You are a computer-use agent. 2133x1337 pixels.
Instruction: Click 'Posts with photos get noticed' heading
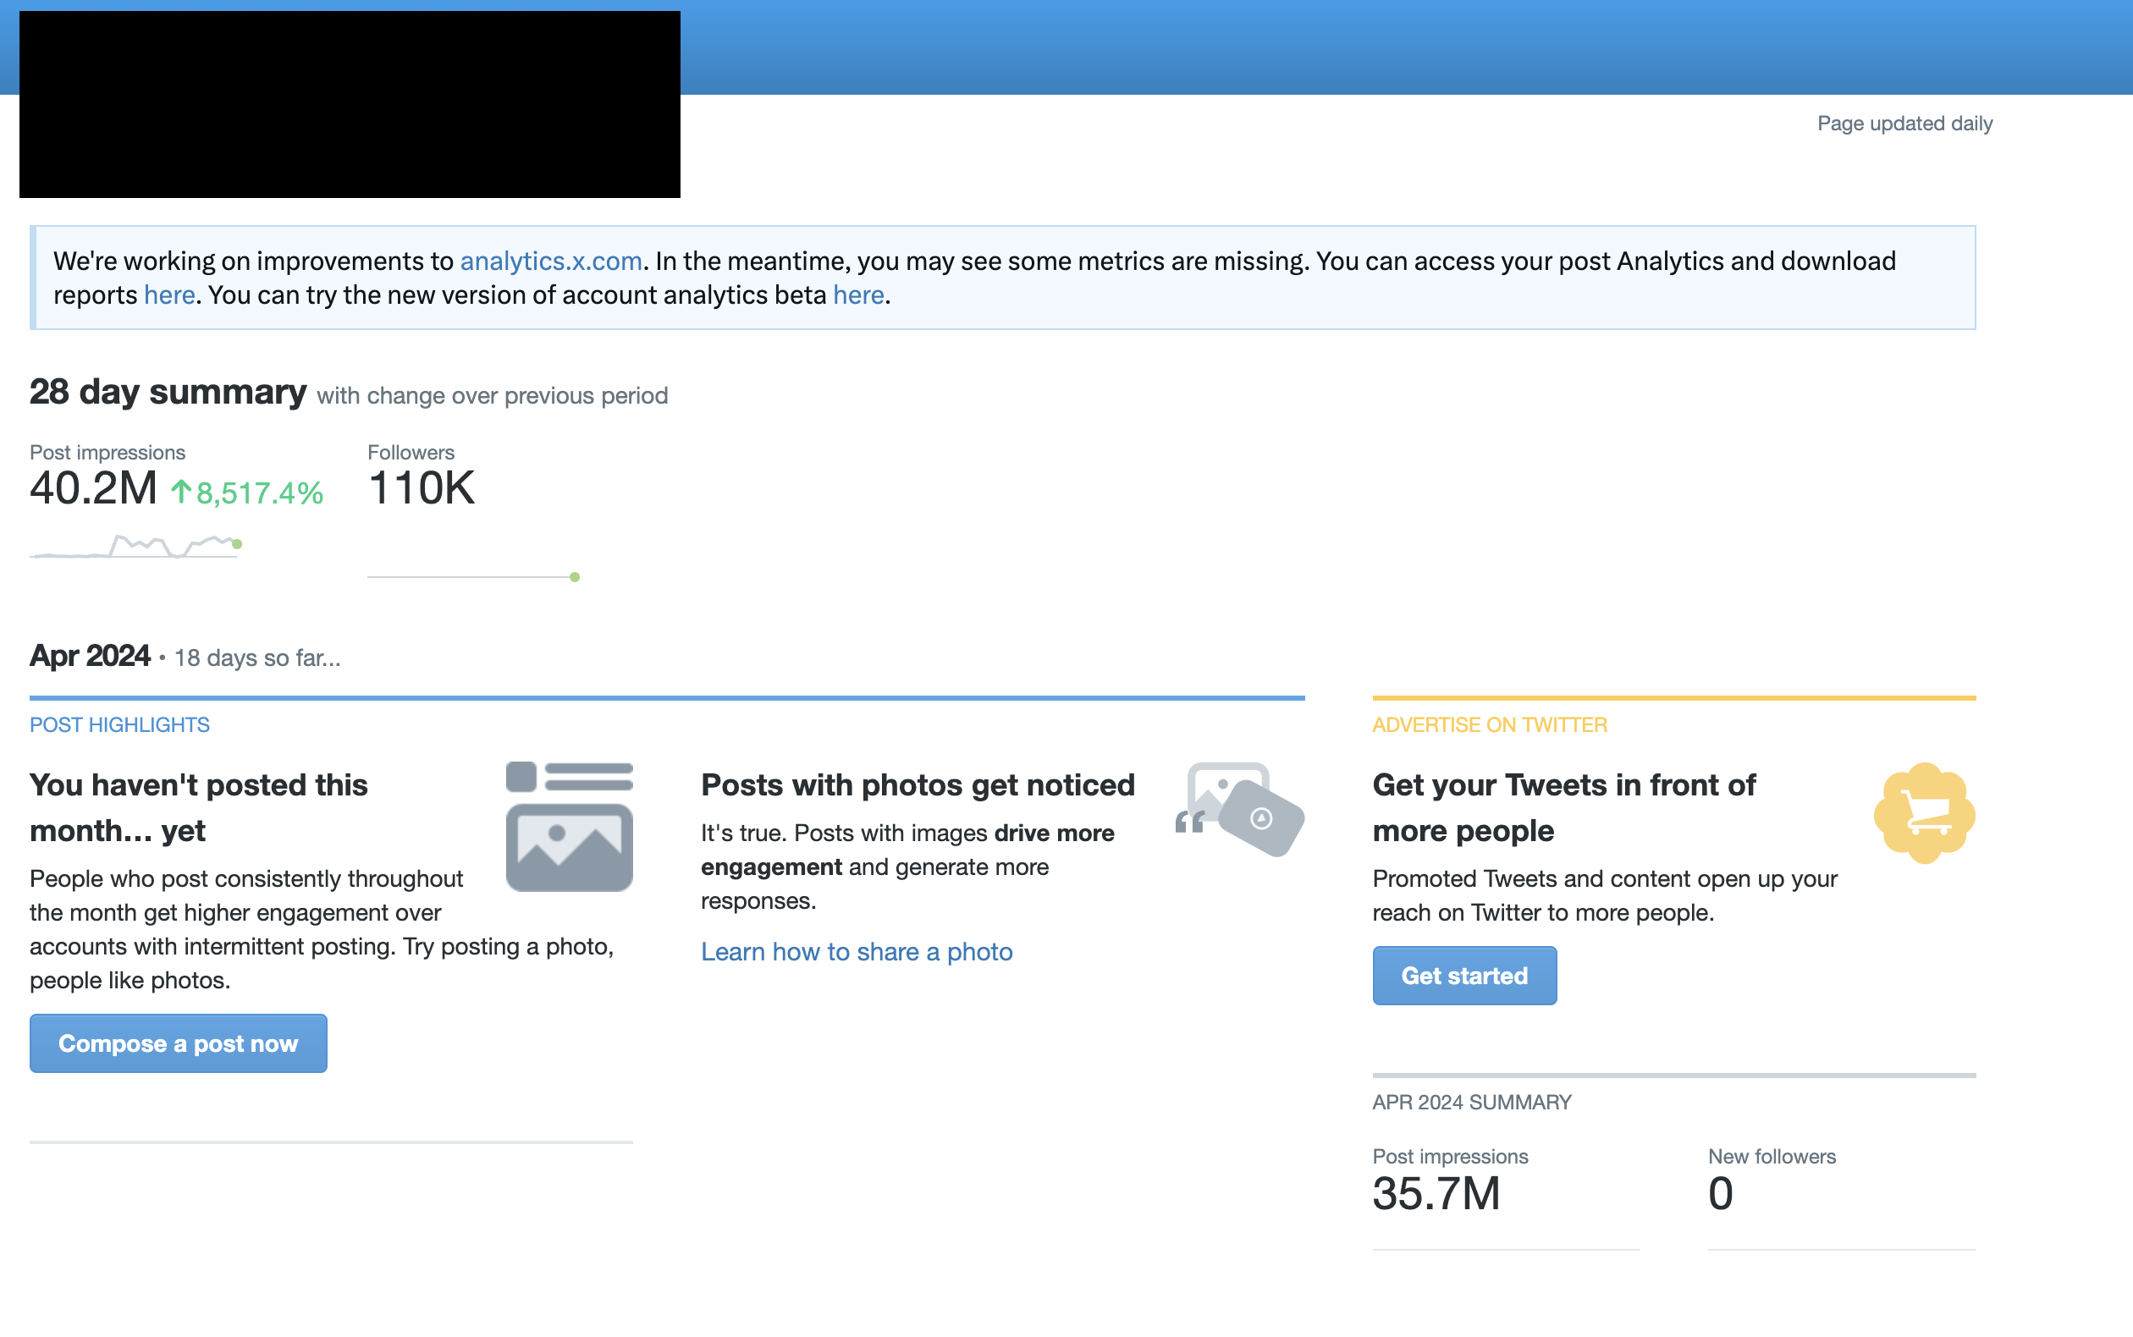917,784
